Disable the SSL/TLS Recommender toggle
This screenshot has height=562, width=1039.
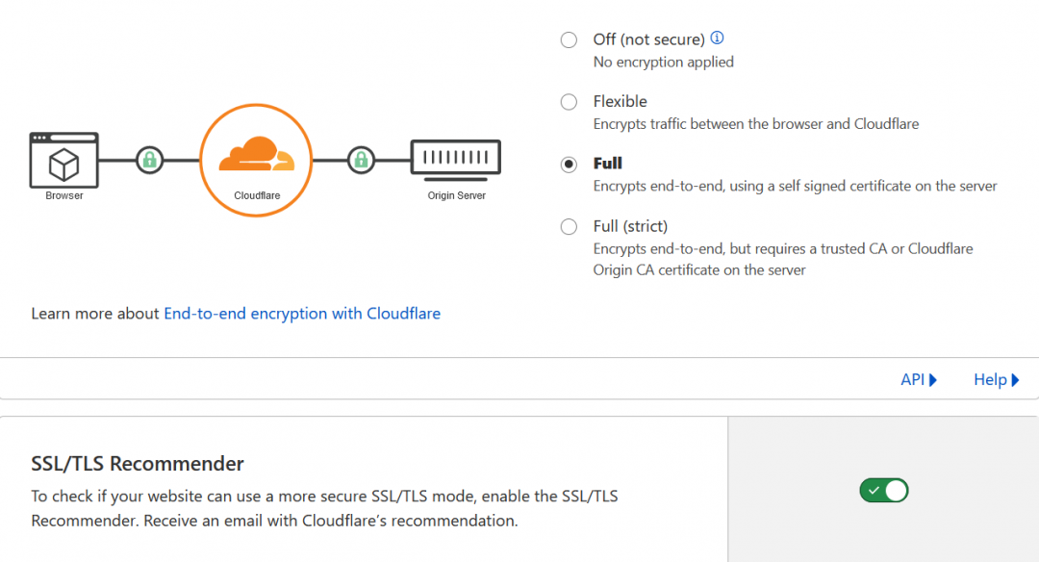[x=884, y=491]
